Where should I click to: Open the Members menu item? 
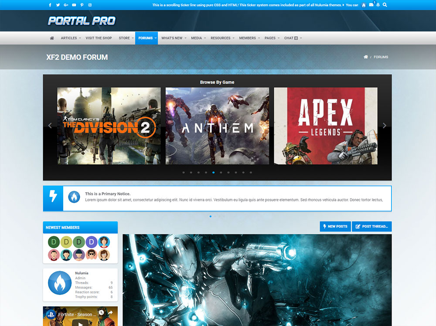tap(247, 38)
